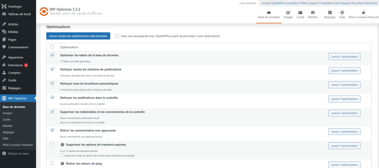The width and height of the screenshot is (379, 168).
Task: Click the Tableau de bord gauge icon
Action: click(4, 14)
